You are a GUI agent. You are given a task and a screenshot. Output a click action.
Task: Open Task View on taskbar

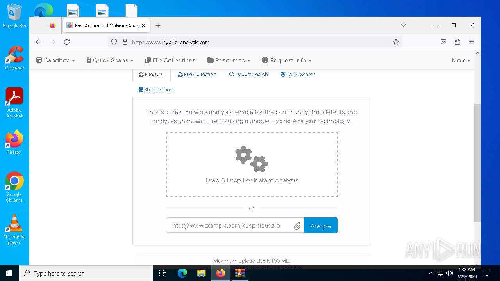(x=162, y=273)
